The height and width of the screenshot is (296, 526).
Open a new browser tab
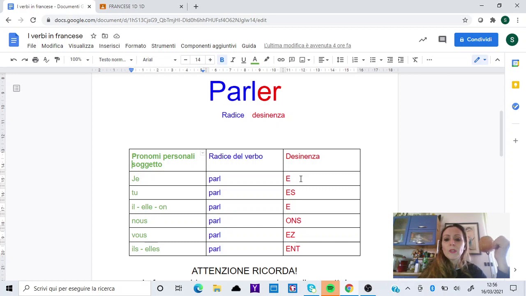[196, 7]
